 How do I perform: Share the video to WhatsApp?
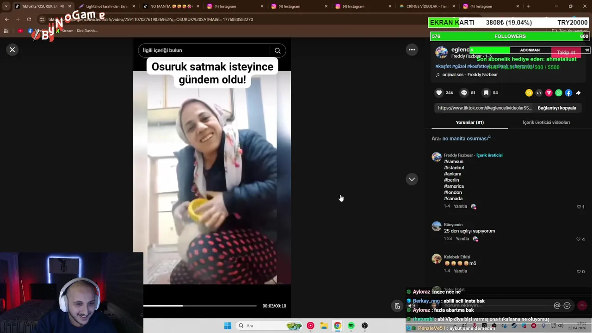pos(559,93)
